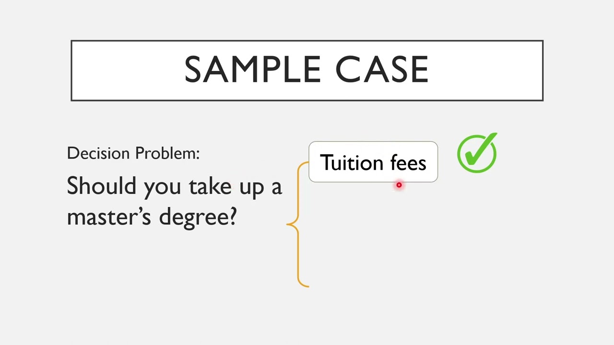Screen dimensions: 614x345
Task: Click the word take in the question
Action: pyautogui.click(x=210, y=186)
